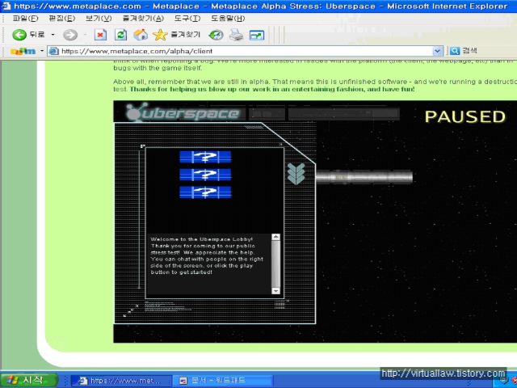Select the second blue question mark button
This screenshot has height=388, width=517.
point(205,175)
